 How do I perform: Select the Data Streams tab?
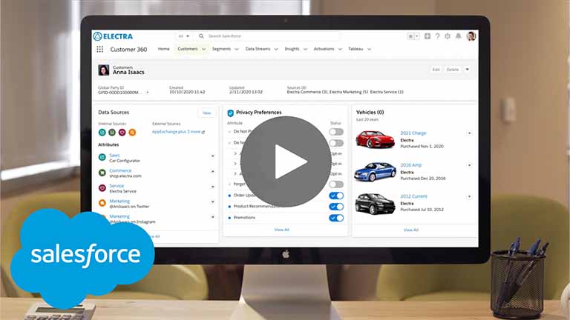(x=258, y=49)
